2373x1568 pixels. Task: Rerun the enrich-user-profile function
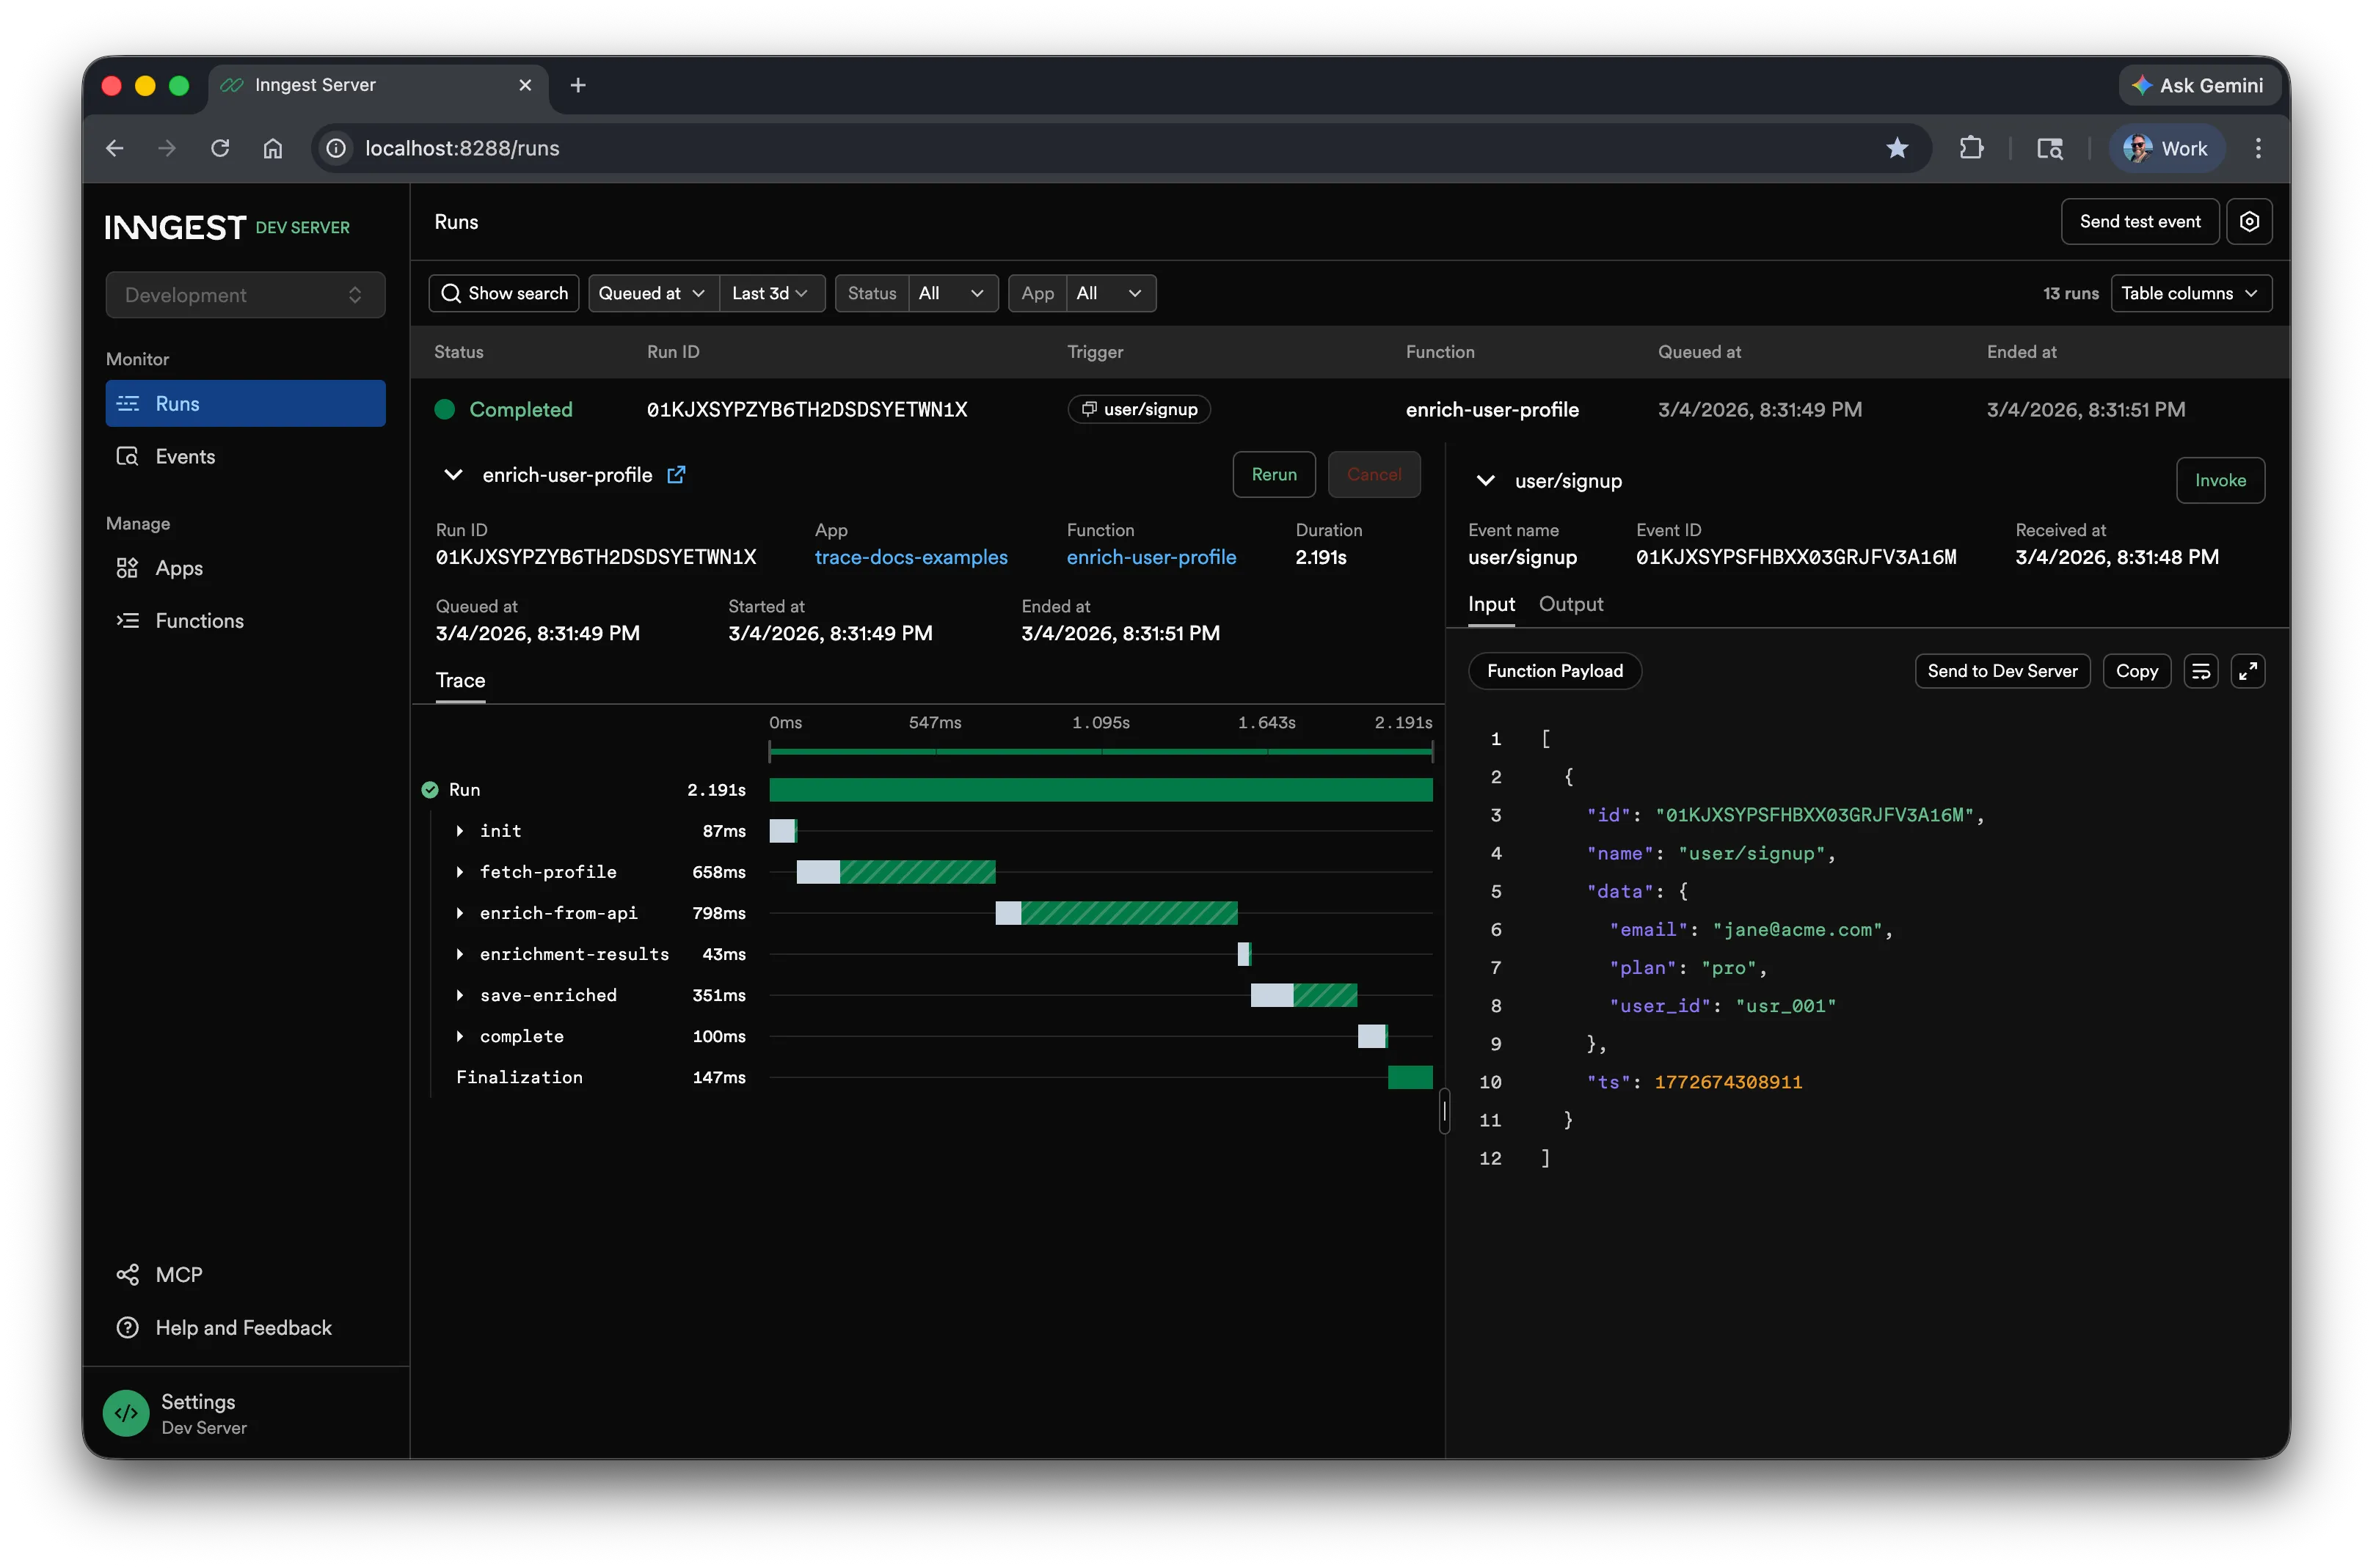[x=1274, y=474]
